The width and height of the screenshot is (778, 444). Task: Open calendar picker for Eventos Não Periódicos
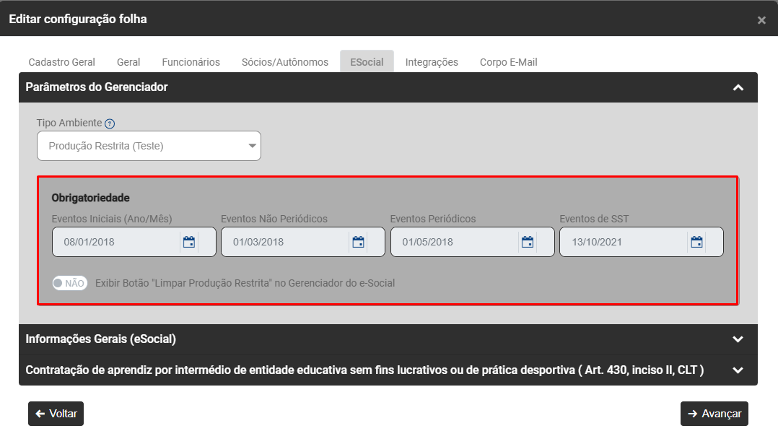[358, 242]
